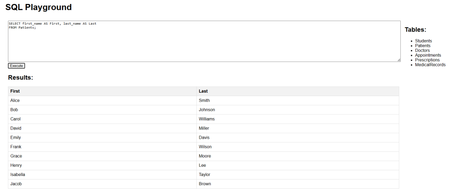Click the Execute button
451x194 pixels.
click(16, 66)
